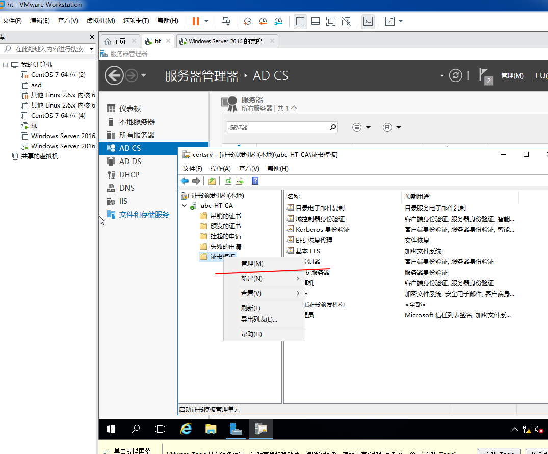The width and height of the screenshot is (548, 454).
Task: Click Server Manager refresh icon
Action: coord(455,75)
